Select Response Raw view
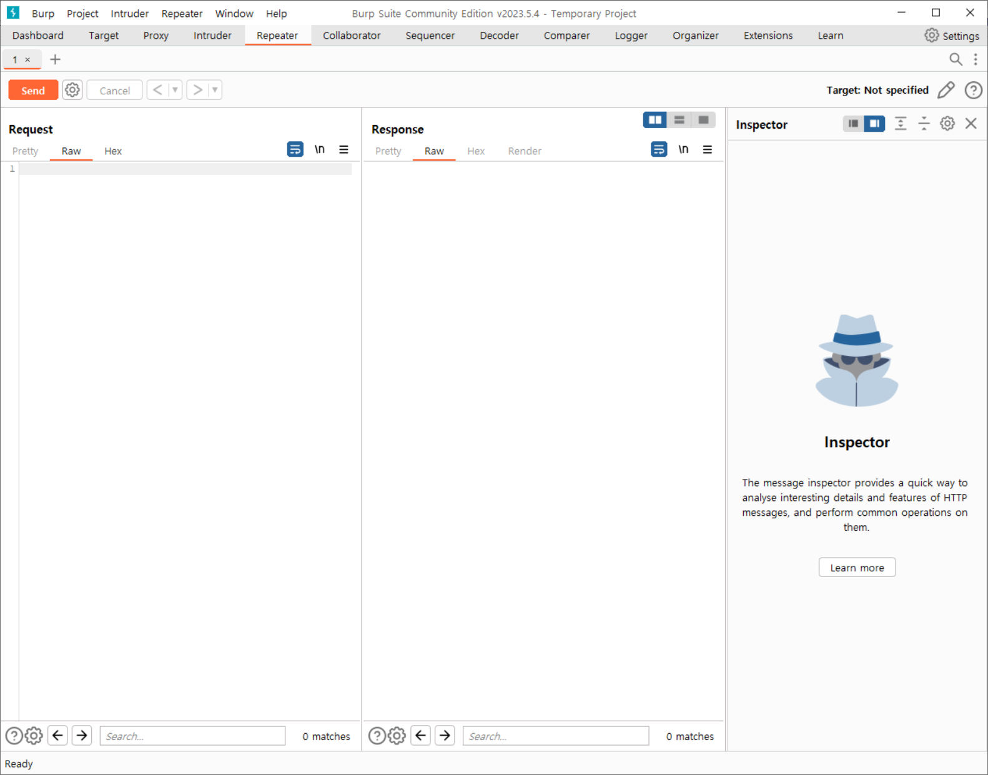Image resolution: width=988 pixels, height=775 pixels. [x=434, y=151]
